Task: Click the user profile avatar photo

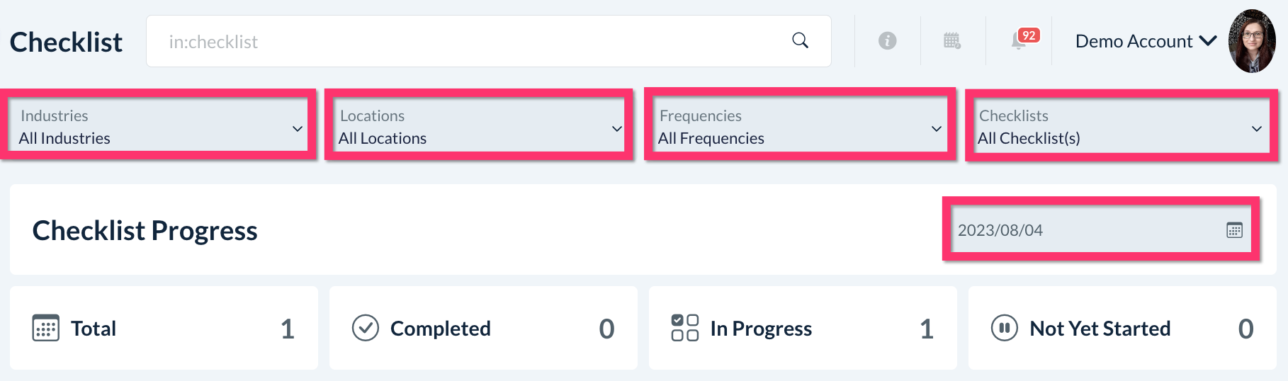Action: (x=1252, y=41)
